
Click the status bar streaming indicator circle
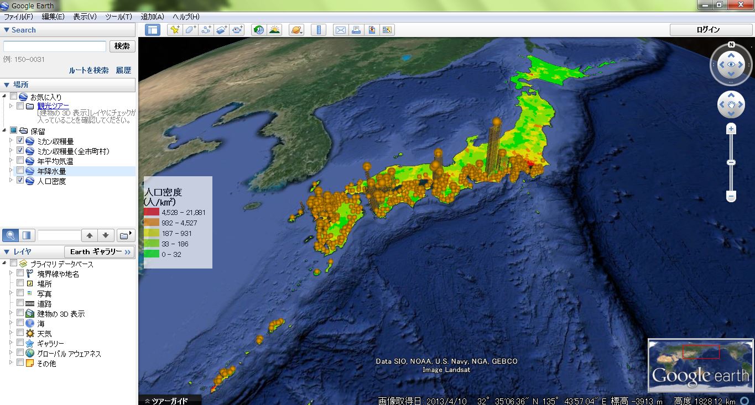[x=744, y=401]
